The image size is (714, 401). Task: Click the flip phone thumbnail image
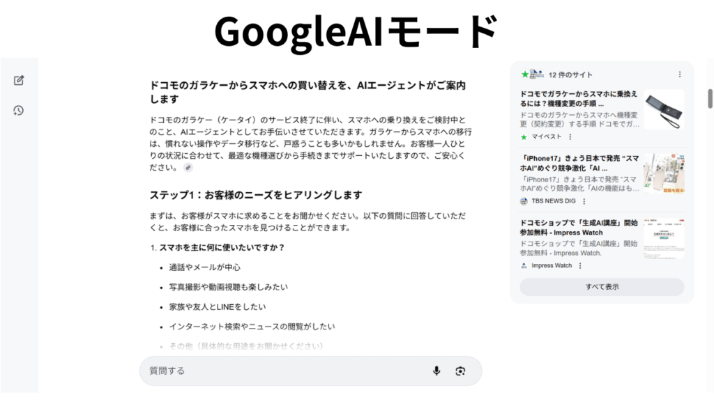pyautogui.click(x=664, y=109)
